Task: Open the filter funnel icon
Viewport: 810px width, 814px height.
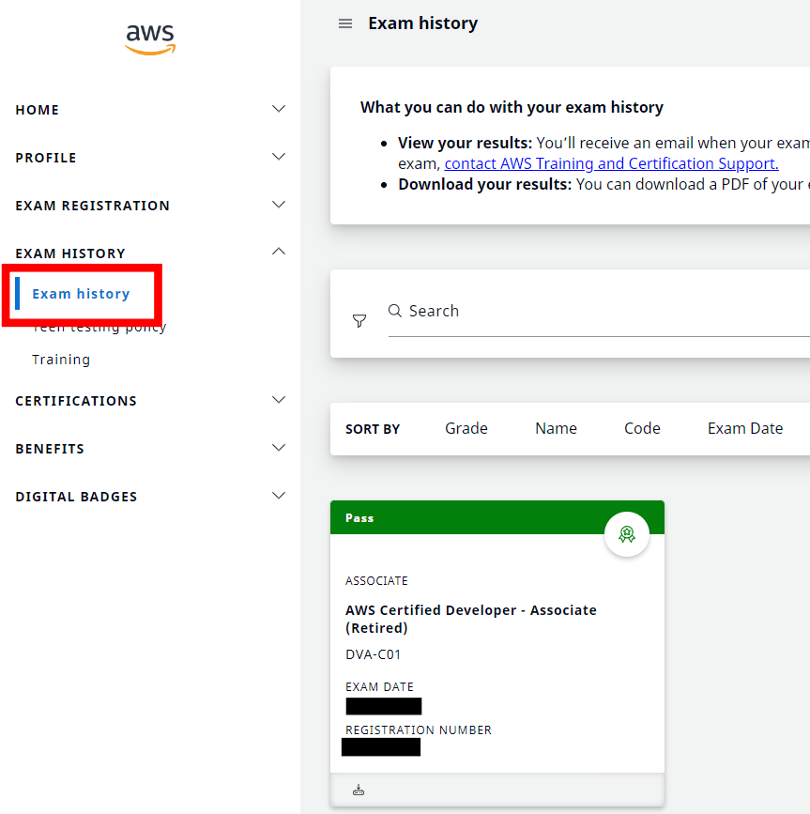Action: (x=359, y=320)
